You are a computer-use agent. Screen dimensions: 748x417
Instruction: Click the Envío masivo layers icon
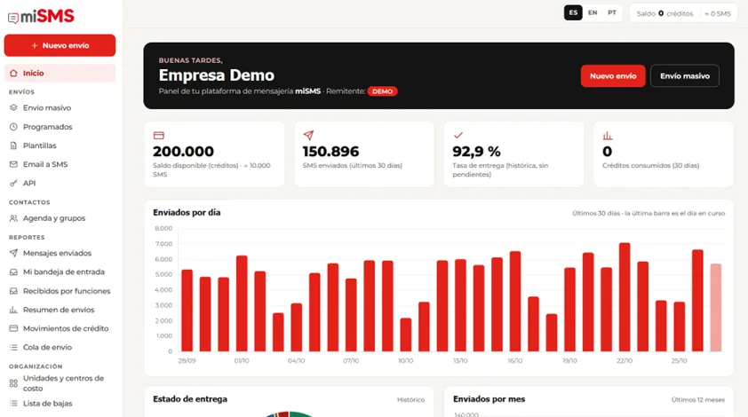click(13, 107)
